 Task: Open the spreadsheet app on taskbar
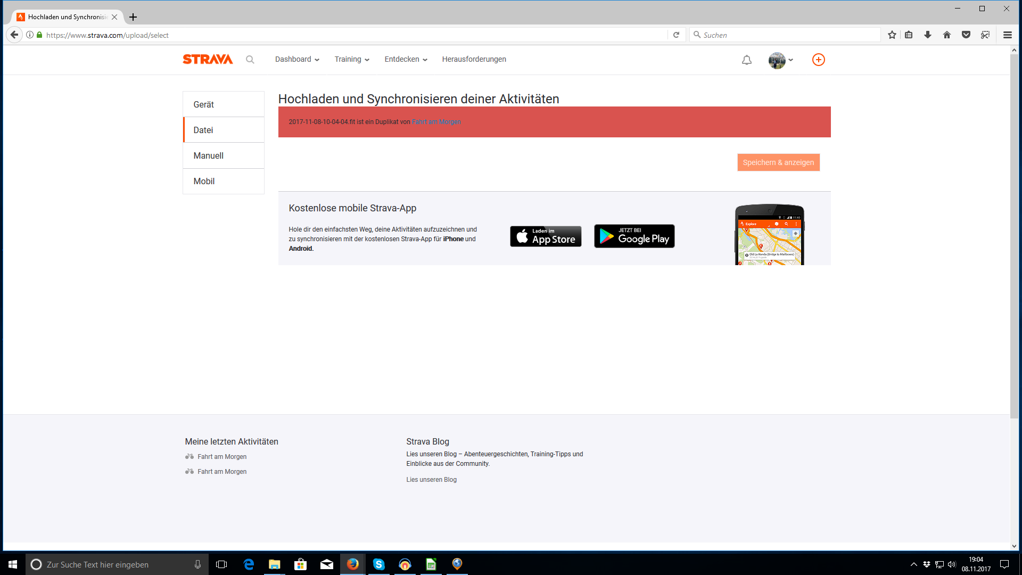(x=431, y=564)
